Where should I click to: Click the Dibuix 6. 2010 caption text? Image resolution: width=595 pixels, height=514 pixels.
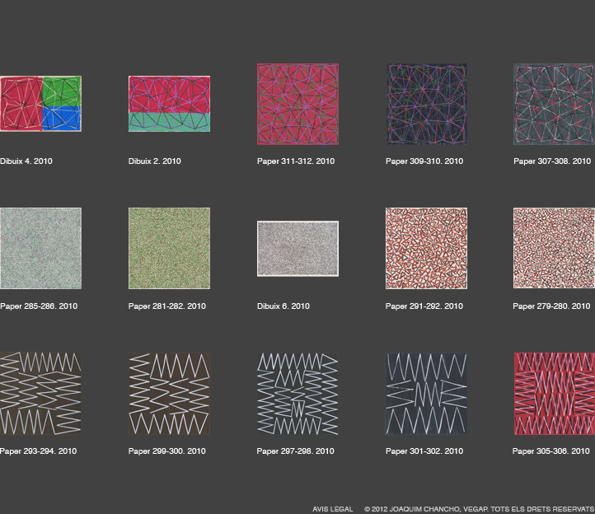click(x=283, y=306)
